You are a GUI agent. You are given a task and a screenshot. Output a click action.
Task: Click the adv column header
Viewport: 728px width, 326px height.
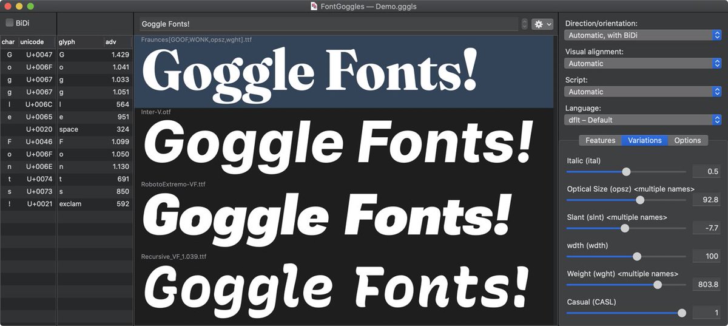pos(118,42)
